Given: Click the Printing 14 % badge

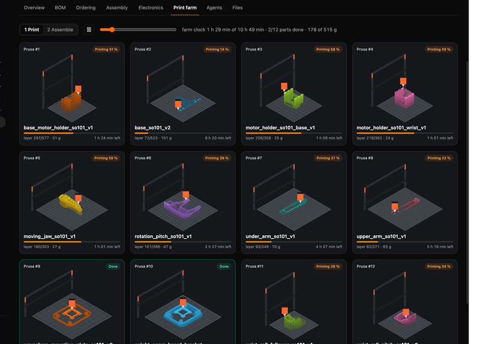Looking at the screenshot, I should 217,49.
